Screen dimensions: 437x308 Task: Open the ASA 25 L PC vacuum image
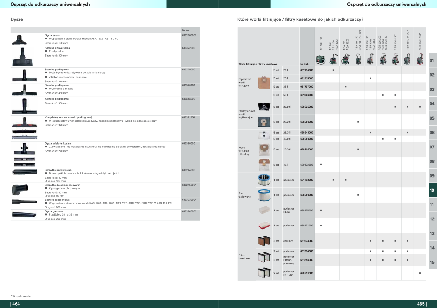[x=358, y=59]
